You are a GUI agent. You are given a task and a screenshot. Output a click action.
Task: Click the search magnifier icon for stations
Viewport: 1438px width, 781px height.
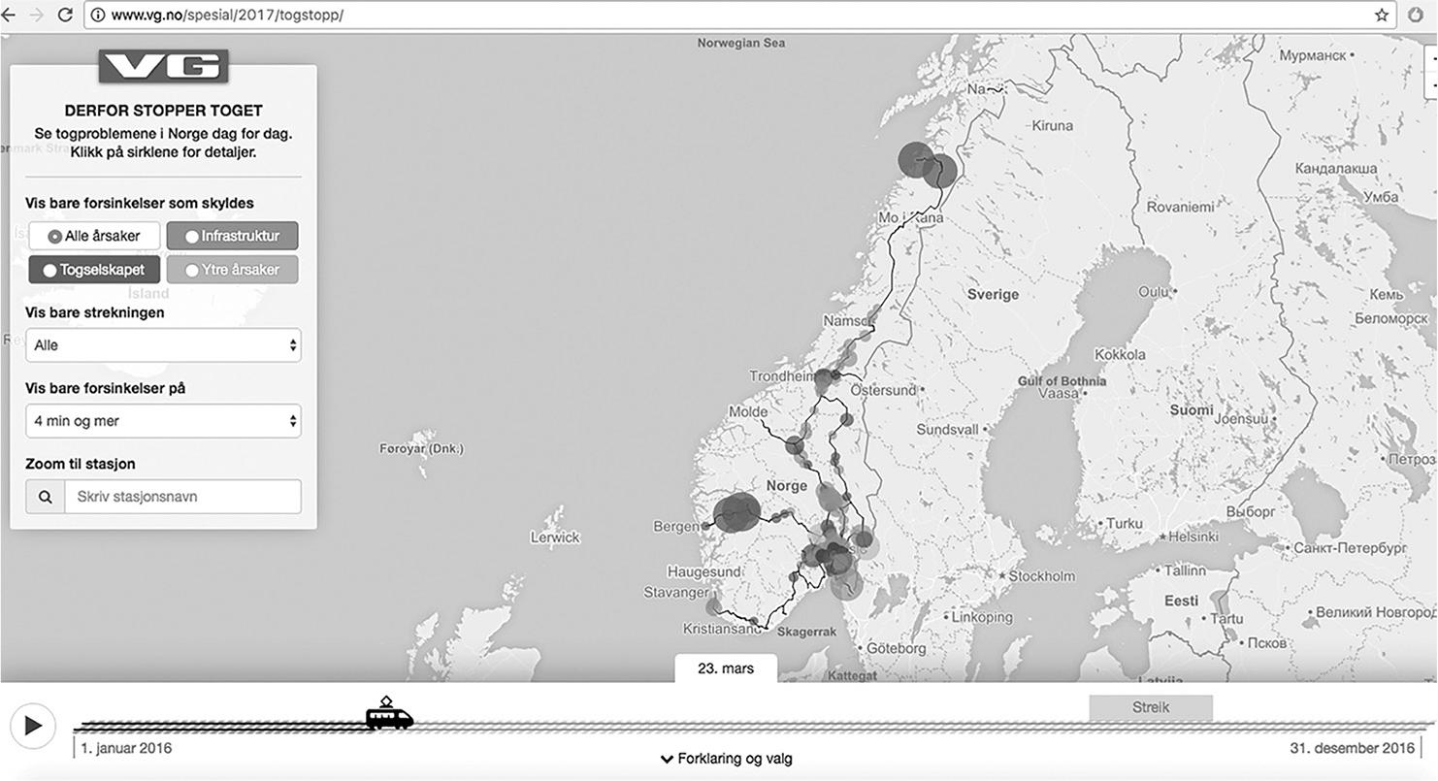pyautogui.click(x=46, y=497)
